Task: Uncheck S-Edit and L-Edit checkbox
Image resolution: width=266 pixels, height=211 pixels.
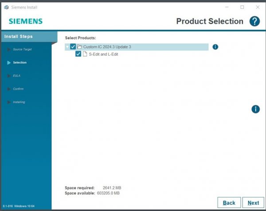Action: click(78, 54)
